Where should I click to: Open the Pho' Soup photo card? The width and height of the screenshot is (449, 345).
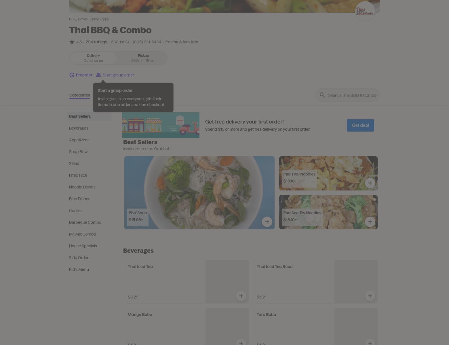click(x=199, y=193)
